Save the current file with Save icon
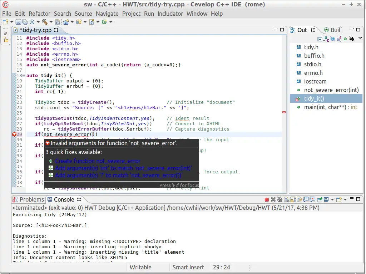Image resolution: width=366 pixels, height=274 pixels. tap(18, 22)
